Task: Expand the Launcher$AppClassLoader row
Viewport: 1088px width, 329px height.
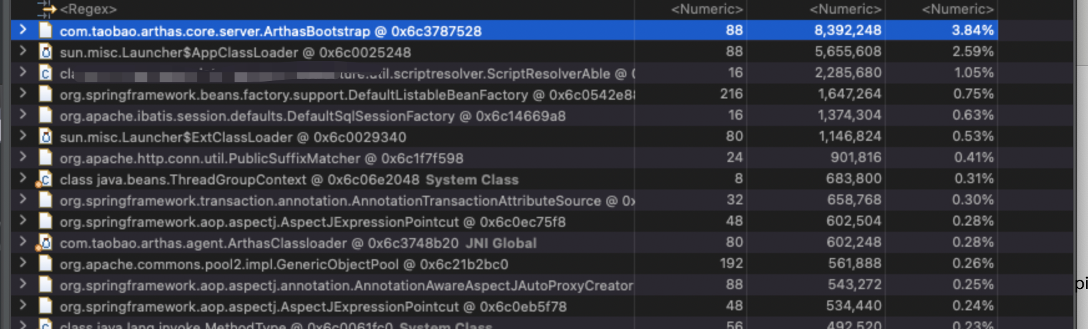Action: pyautogui.click(x=23, y=51)
